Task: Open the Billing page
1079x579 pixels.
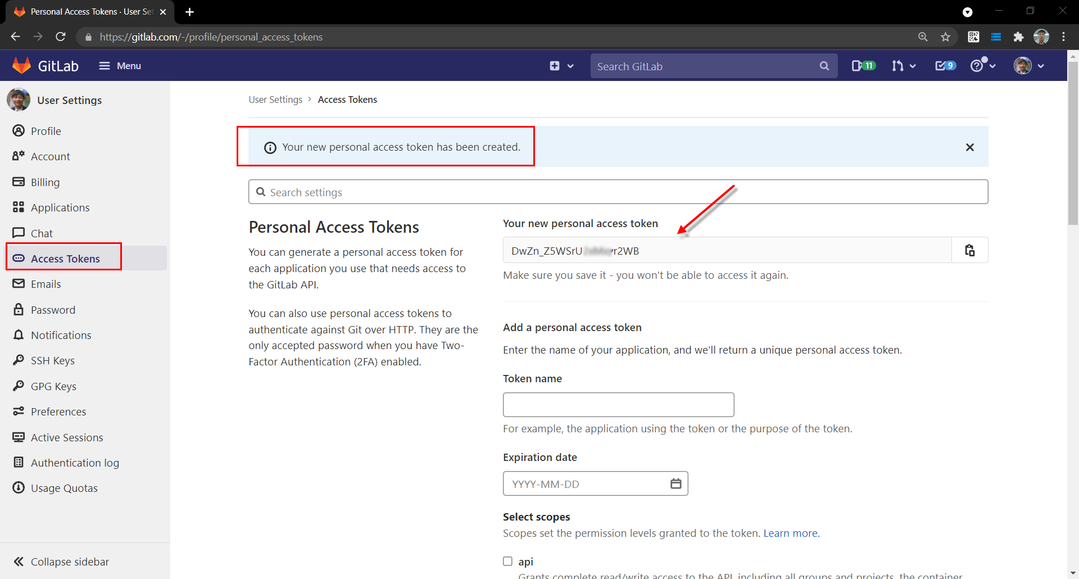Action: point(45,182)
